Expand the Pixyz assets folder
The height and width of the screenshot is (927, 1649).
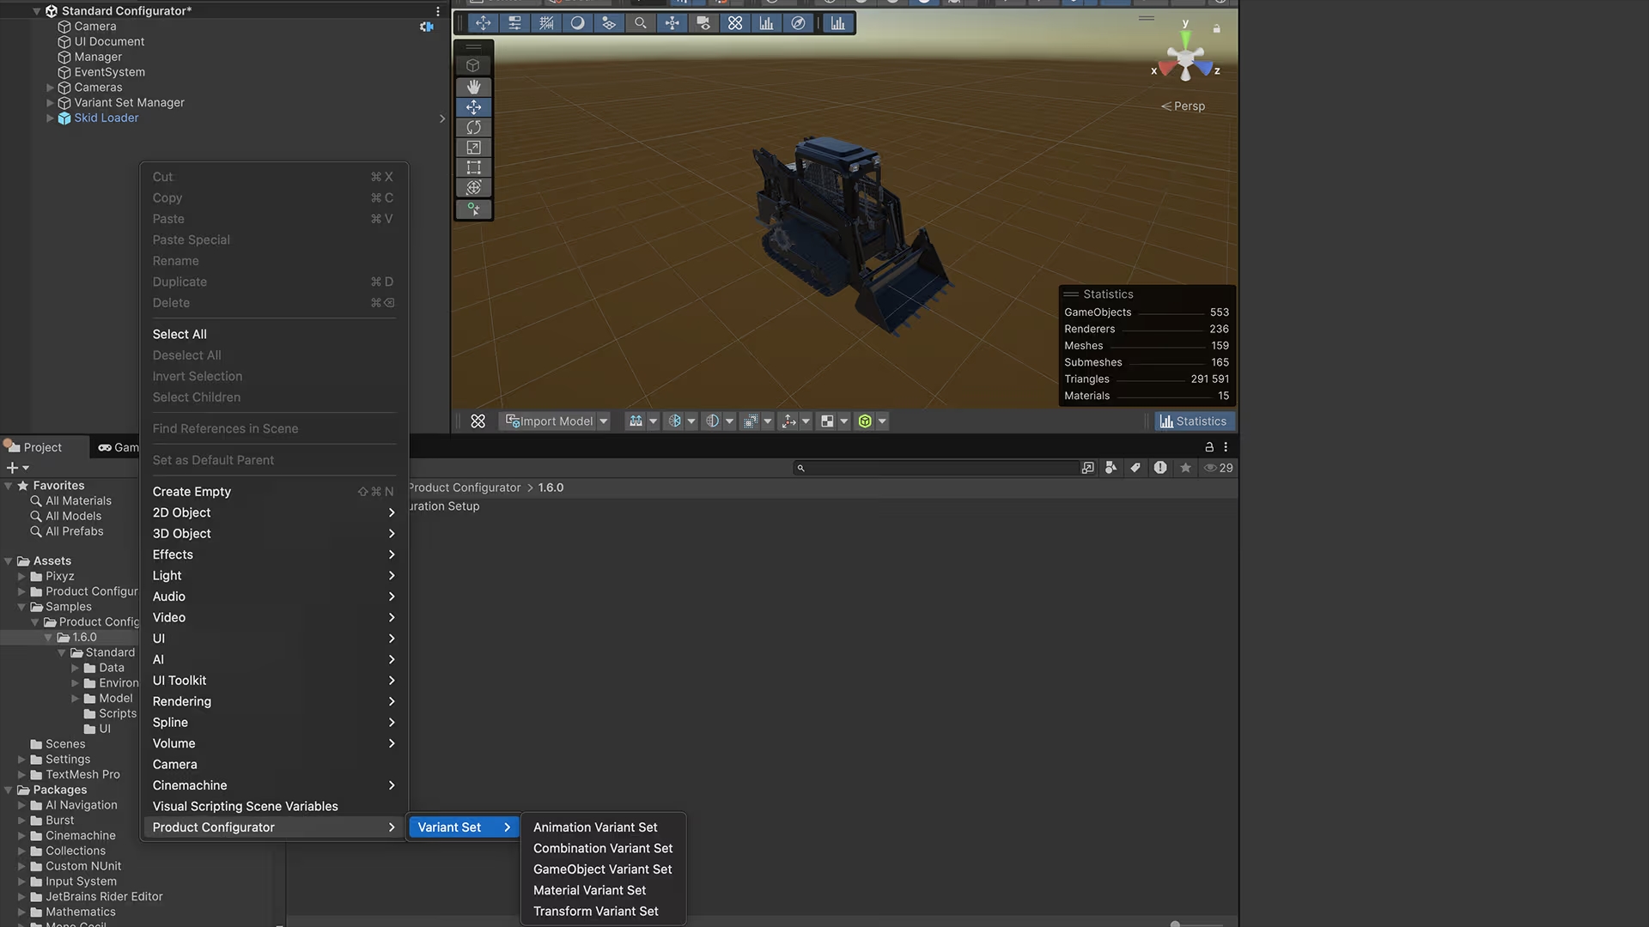coord(21,577)
